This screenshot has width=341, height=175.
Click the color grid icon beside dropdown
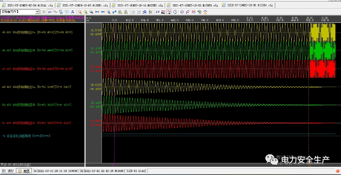(x=44, y=12)
